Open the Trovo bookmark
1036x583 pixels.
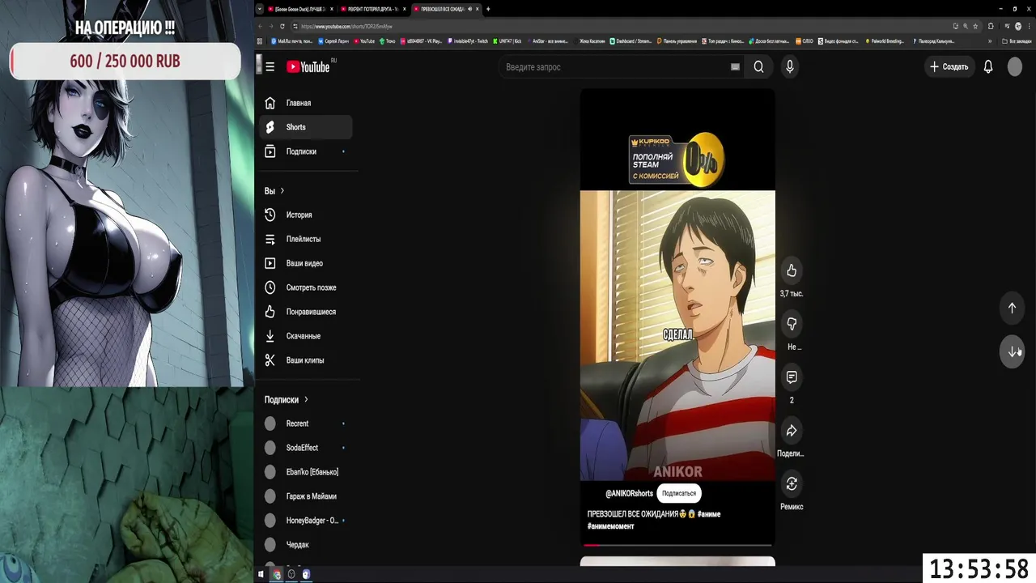click(388, 40)
